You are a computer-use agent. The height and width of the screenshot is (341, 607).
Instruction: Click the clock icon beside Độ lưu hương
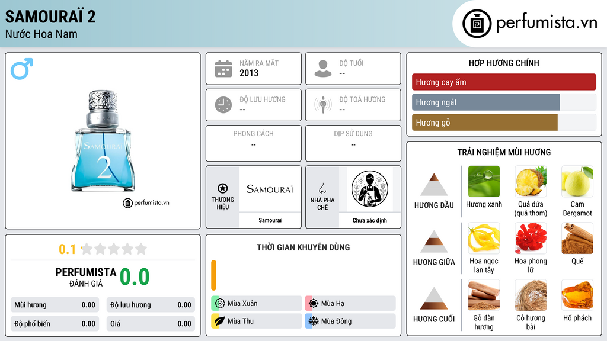[x=223, y=105]
